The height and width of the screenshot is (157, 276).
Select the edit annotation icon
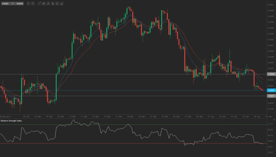(x=57, y=4)
